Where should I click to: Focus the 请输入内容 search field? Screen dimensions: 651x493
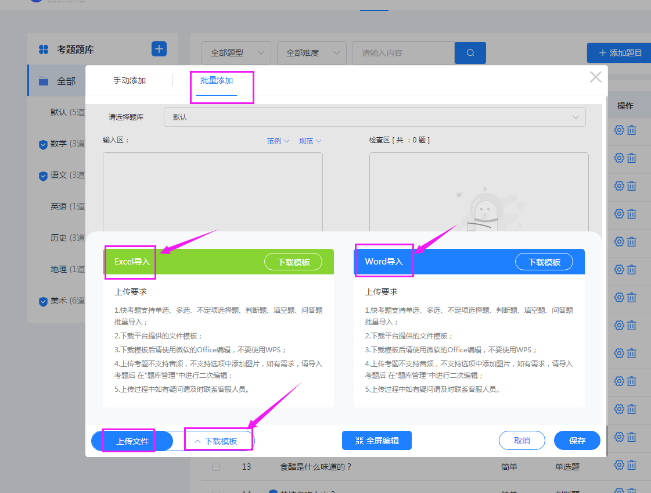pos(404,53)
